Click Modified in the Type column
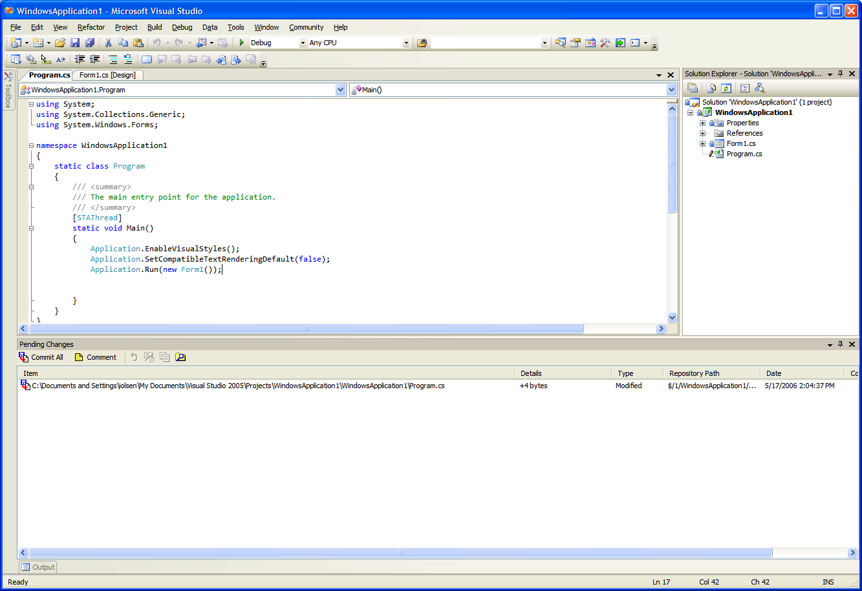This screenshot has width=862, height=591. [x=629, y=386]
